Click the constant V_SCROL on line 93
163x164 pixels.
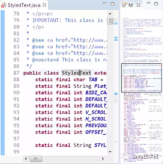pos(96,112)
